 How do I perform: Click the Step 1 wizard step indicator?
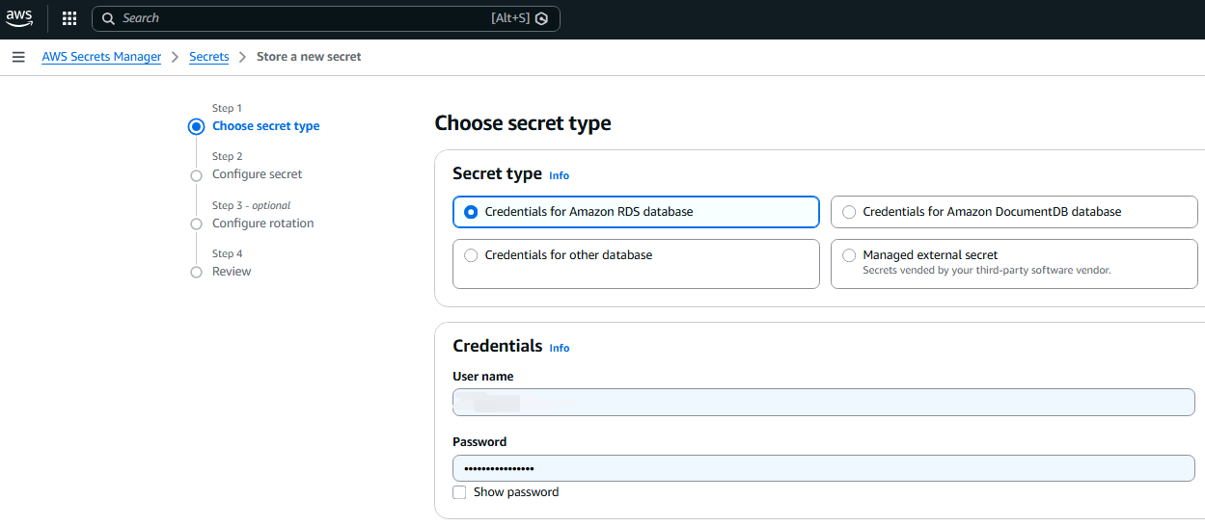(196, 126)
